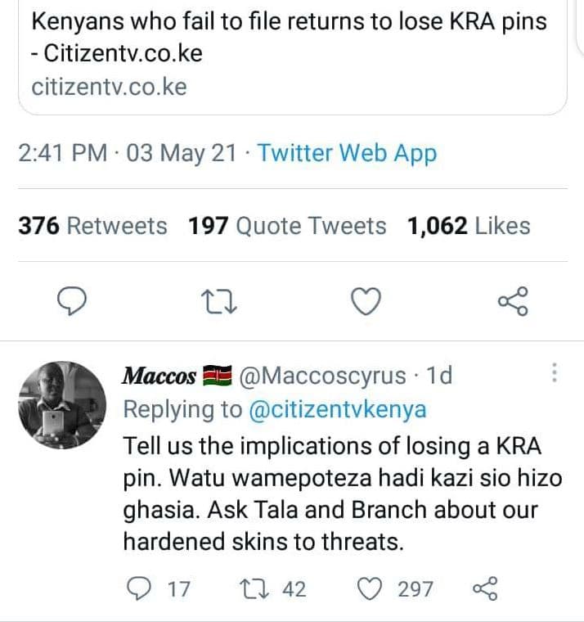View the 1,062 Likes list
The image size is (584, 622).
pos(469,226)
